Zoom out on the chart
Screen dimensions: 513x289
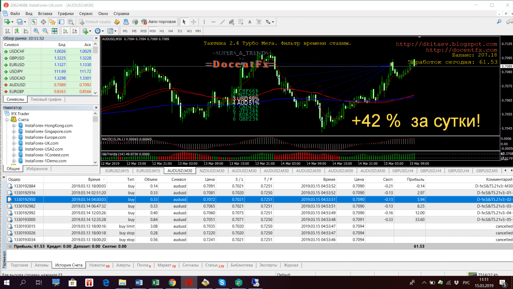(45, 31)
